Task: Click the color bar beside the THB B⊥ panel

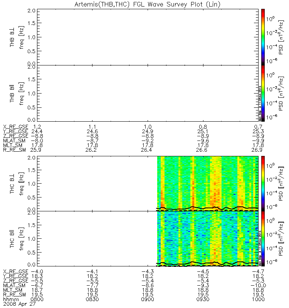Action: coord(263,37)
